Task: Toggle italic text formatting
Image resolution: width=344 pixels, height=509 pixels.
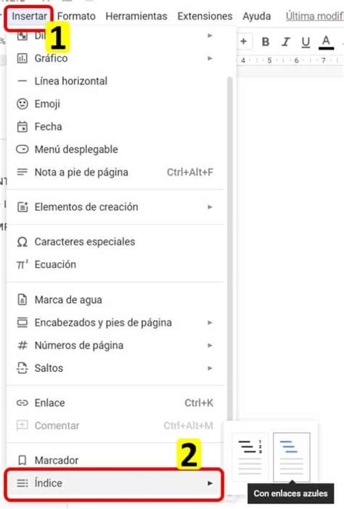Action: point(286,41)
